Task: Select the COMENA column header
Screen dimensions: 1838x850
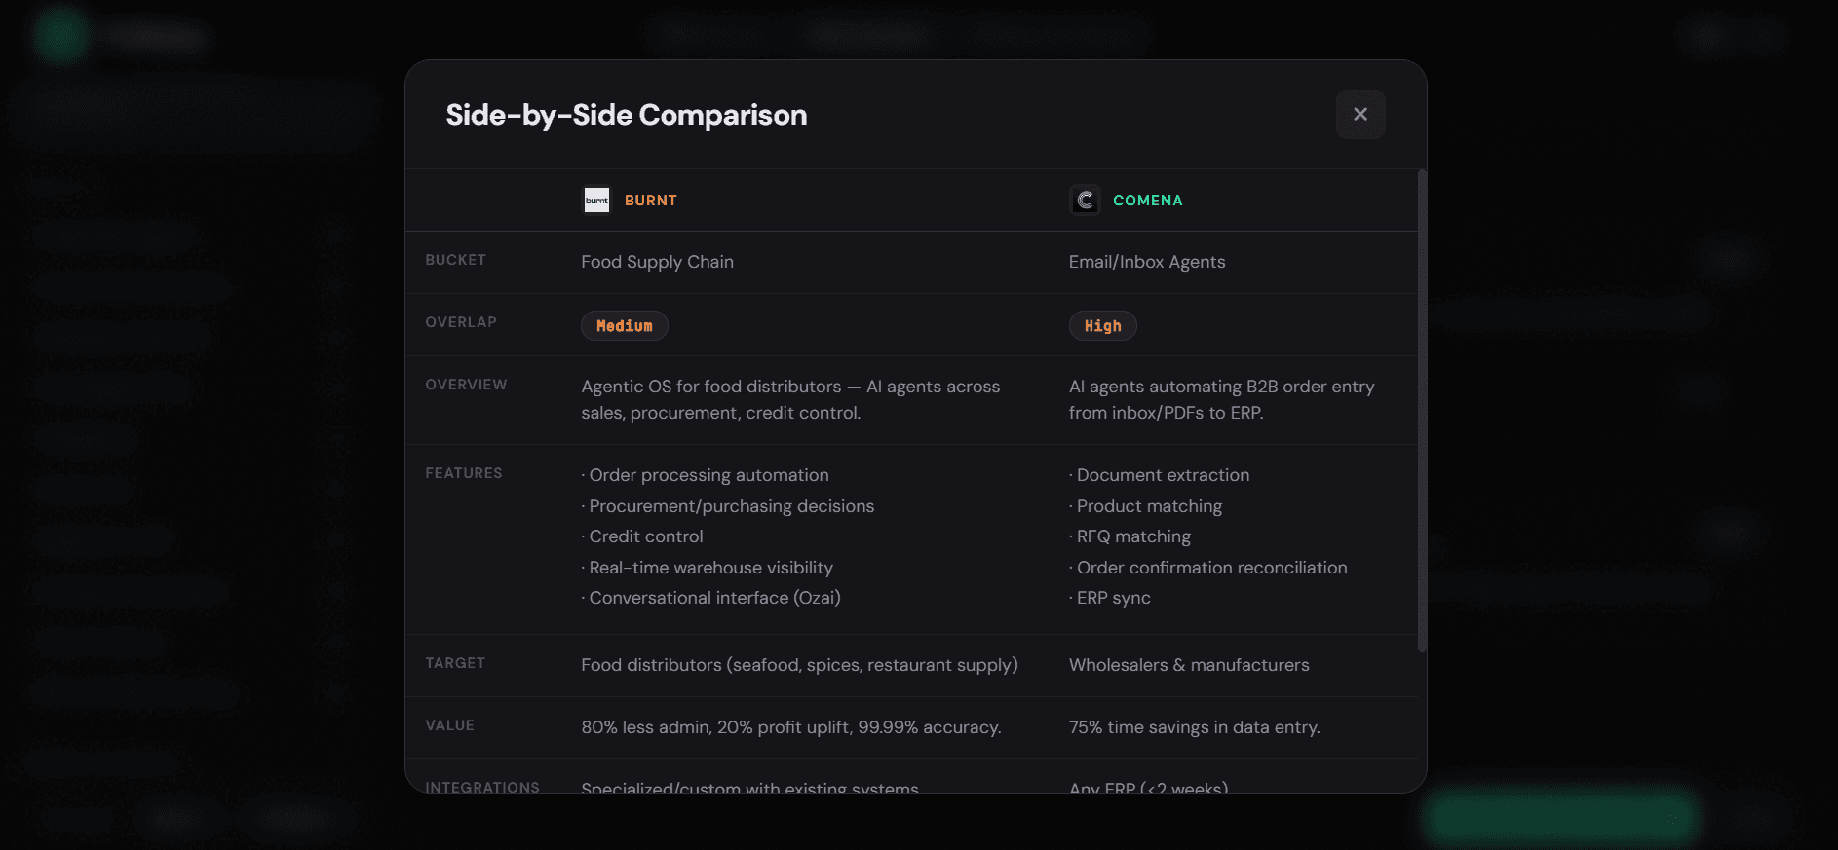Action: pyautogui.click(x=1148, y=200)
